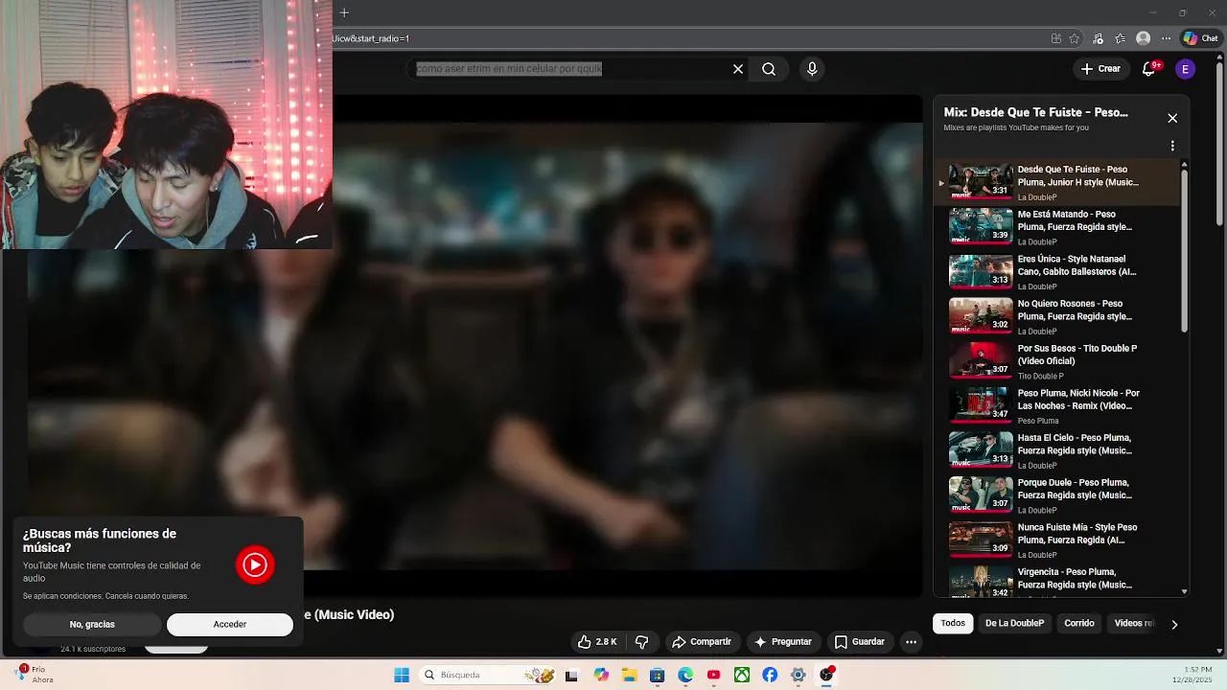Screen dimensions: 1227x690
Task: Play No Quiero Rosones playlist video
Action: [x=1059, y=316]
